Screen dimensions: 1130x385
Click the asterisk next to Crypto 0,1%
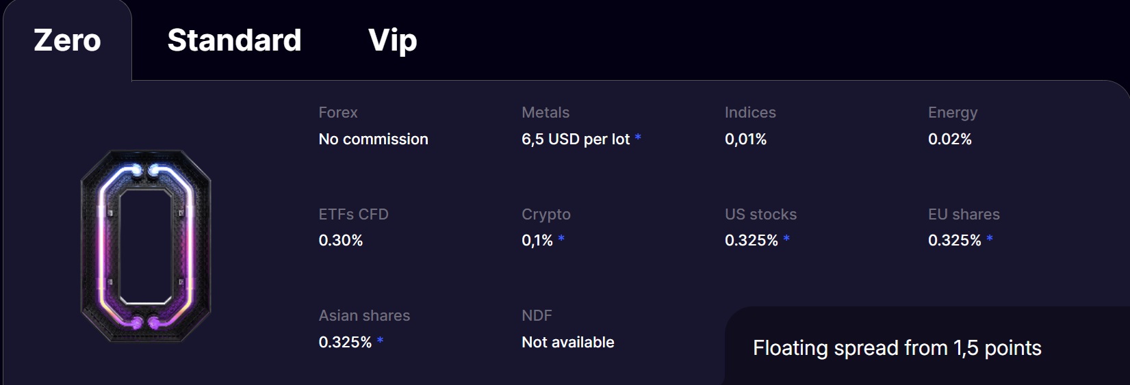click(x=561, y=239)
